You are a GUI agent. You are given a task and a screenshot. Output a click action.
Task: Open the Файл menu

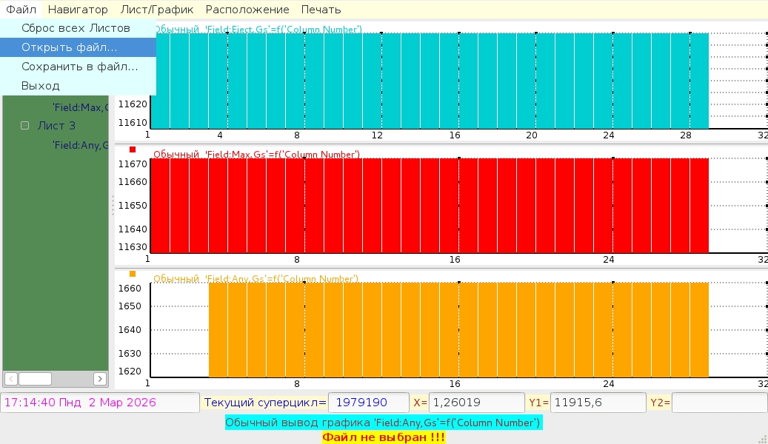[21, 10]
